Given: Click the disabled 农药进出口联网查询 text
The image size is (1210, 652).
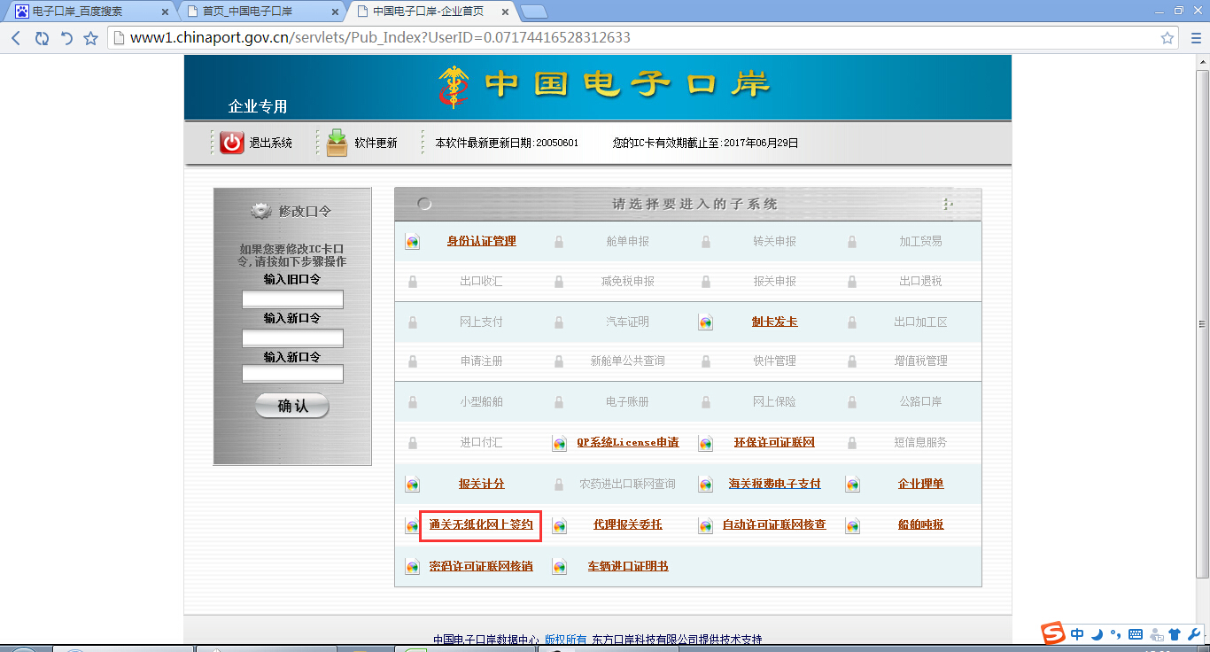Looking at the screenshot, I should (627, 484).
